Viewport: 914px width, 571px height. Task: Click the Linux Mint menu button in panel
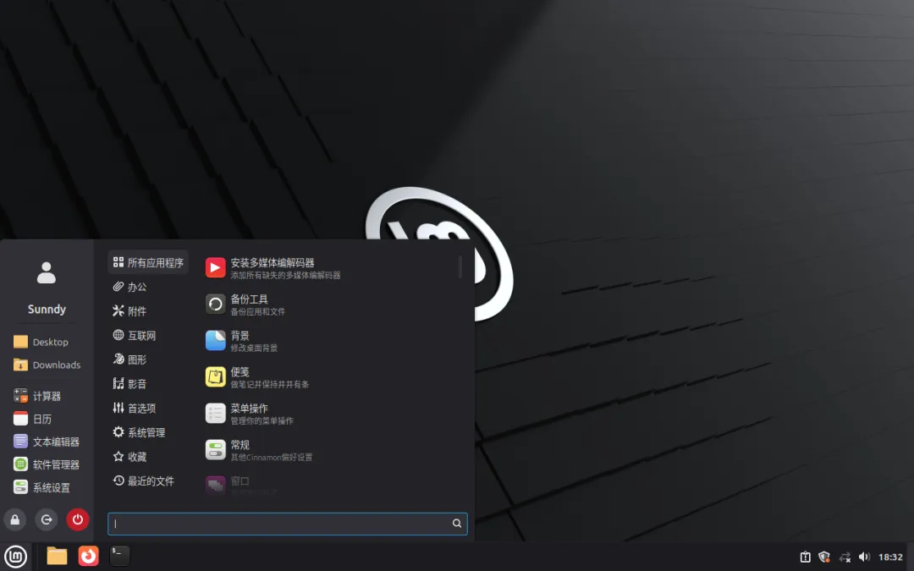[15, 557]
